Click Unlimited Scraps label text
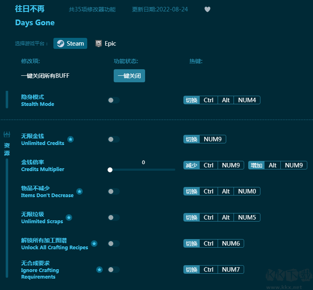313x290 pixels. [x=42, y=222]
